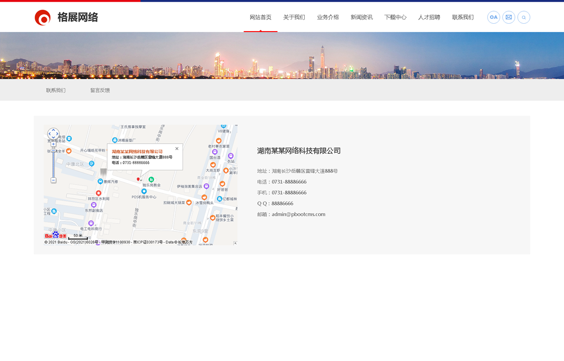This screenshot has height=361, width=564.
Task: Click the 独乐岗教会 green map marker
Action: click(151, 180)
